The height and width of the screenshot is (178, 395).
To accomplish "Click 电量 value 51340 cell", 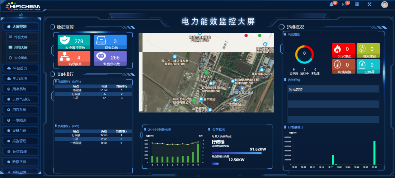I will [x=104, y=90].
